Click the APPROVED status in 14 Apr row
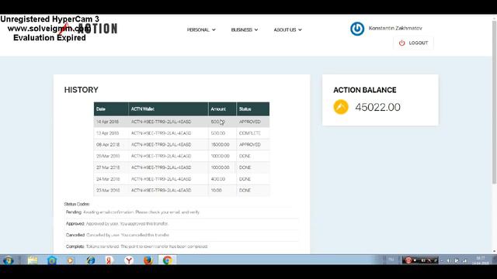 [250, 122]
